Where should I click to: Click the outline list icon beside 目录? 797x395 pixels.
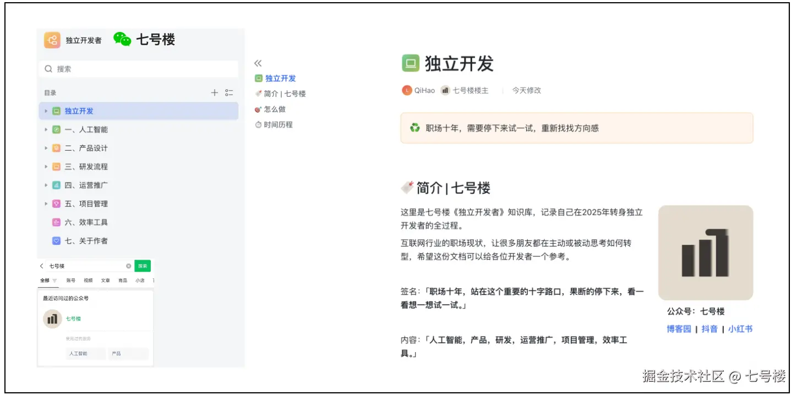point(230,92)
